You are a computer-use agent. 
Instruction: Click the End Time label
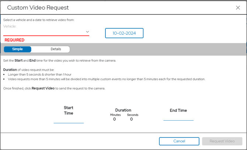(x=178, y=110)
